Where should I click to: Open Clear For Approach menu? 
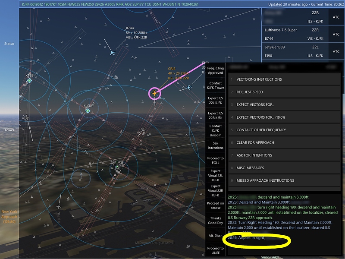pyautogui.click(x=284, y=142)
